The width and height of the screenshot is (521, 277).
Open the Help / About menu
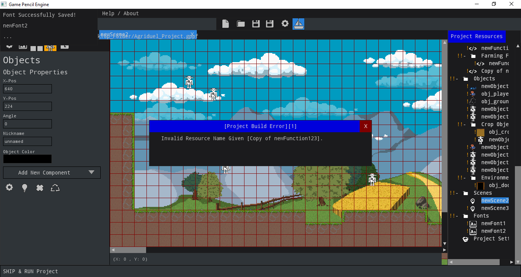tap(121, 13)
